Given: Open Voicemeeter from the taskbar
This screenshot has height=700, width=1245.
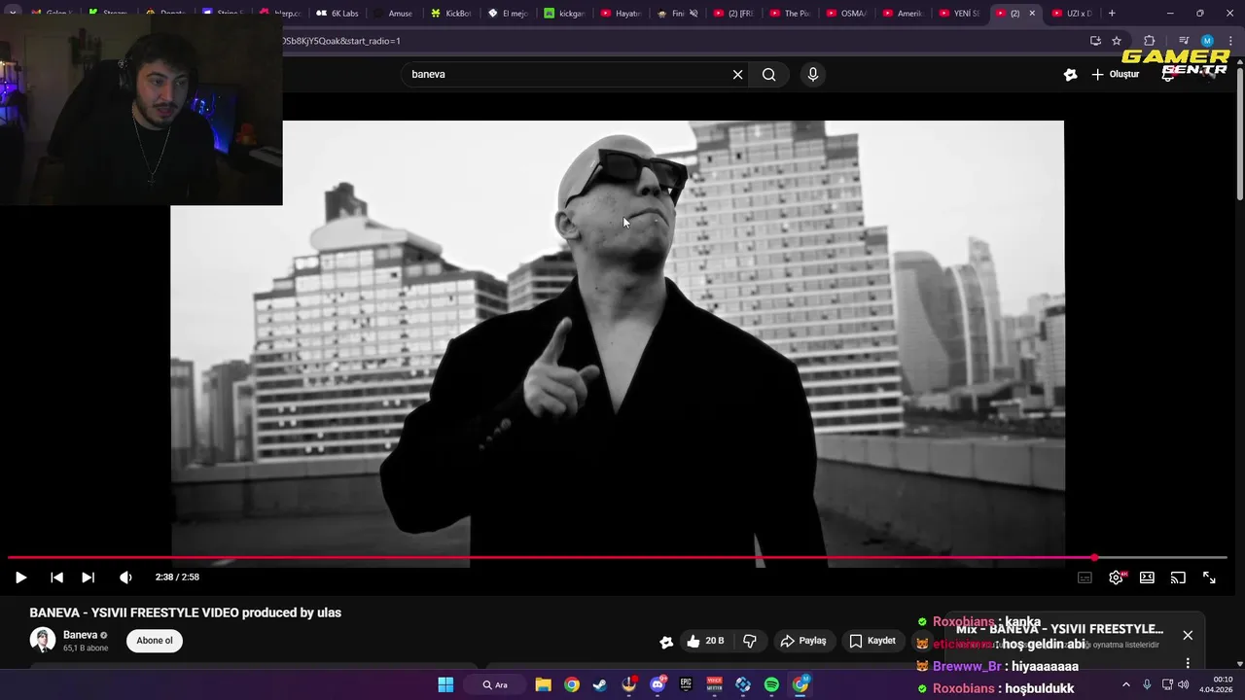Looking at the screenshot, I should [x=715, y=685].
